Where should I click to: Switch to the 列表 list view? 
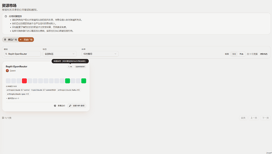pos(241,54)
